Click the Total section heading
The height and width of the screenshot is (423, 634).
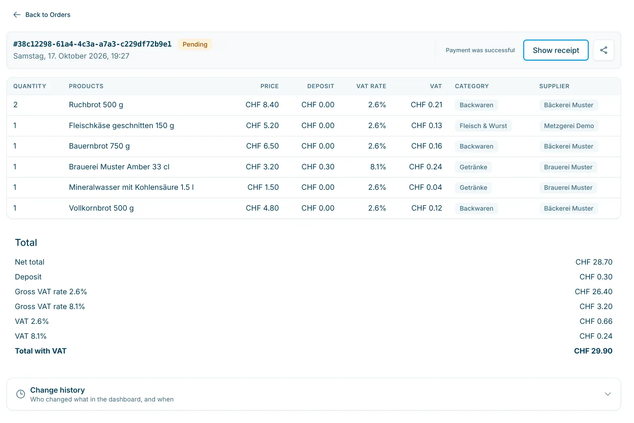click(26, 243)
